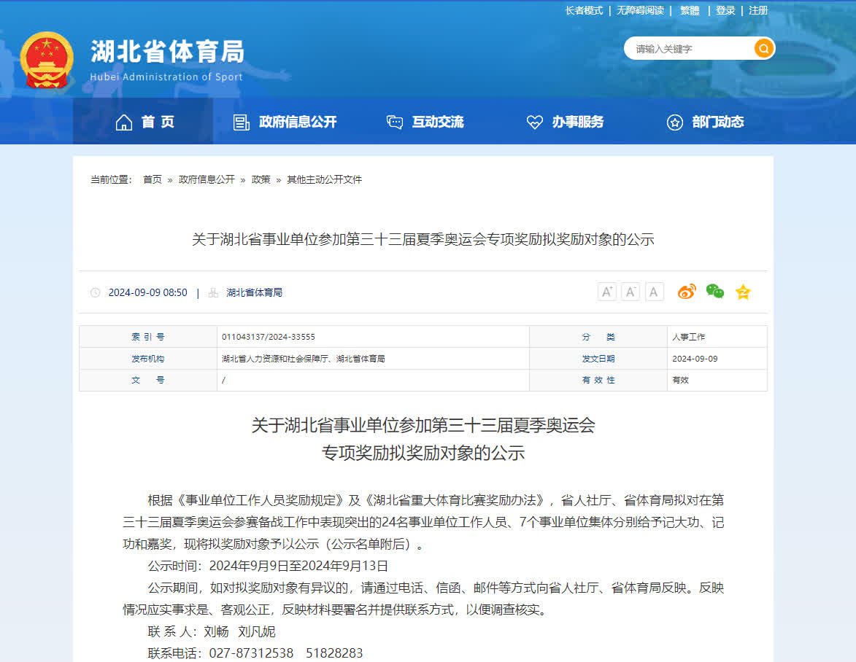Share article via Weibo icon
The image size is (856, 662).
pyautogui.click(x=687, y=292)
